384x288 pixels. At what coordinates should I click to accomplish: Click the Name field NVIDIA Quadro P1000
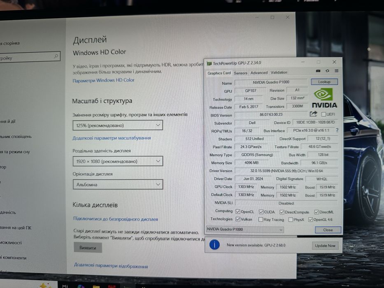(271, 82)
